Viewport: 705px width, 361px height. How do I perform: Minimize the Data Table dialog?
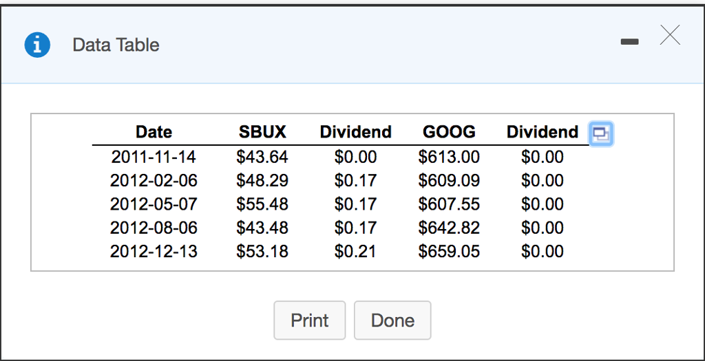(x=629, y=43)
